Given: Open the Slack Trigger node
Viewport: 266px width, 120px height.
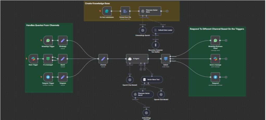Looking at the screenshot, I should (x=33, y=59).
